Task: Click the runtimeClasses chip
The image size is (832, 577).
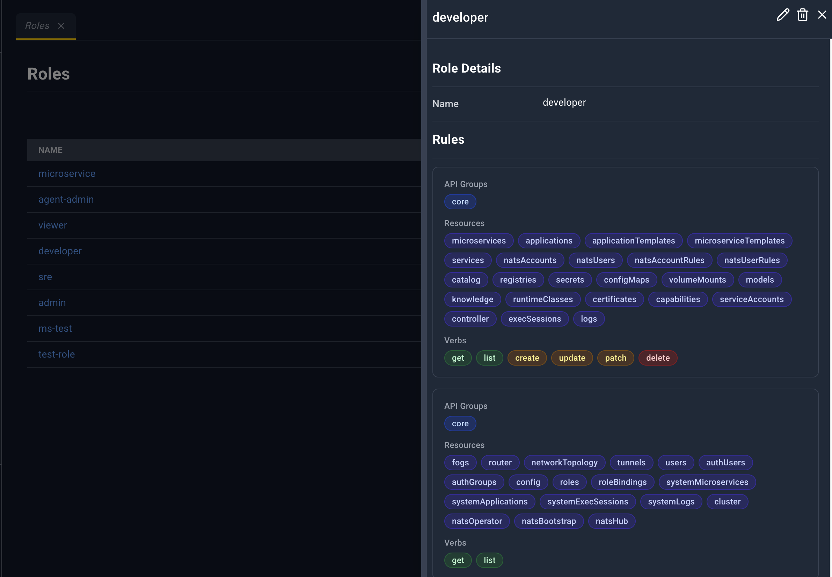Action: point(543,299)
